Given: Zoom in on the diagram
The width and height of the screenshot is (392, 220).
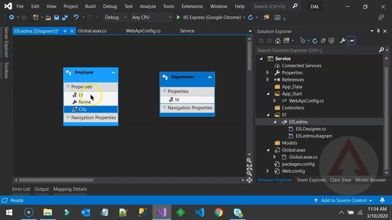Looking at the screenshot, I should [249, 160].
